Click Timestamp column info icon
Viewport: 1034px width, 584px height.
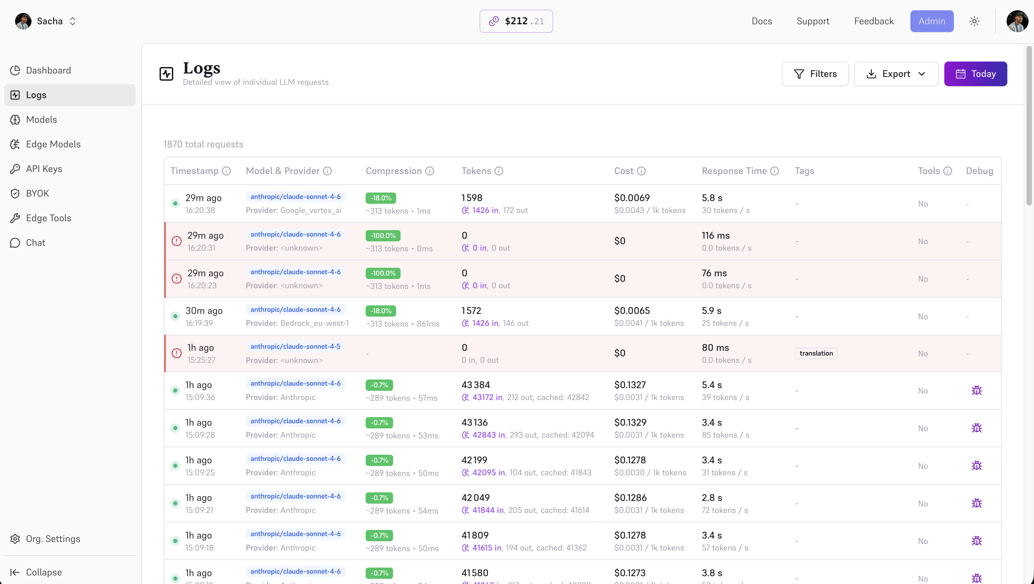point(226,171)
